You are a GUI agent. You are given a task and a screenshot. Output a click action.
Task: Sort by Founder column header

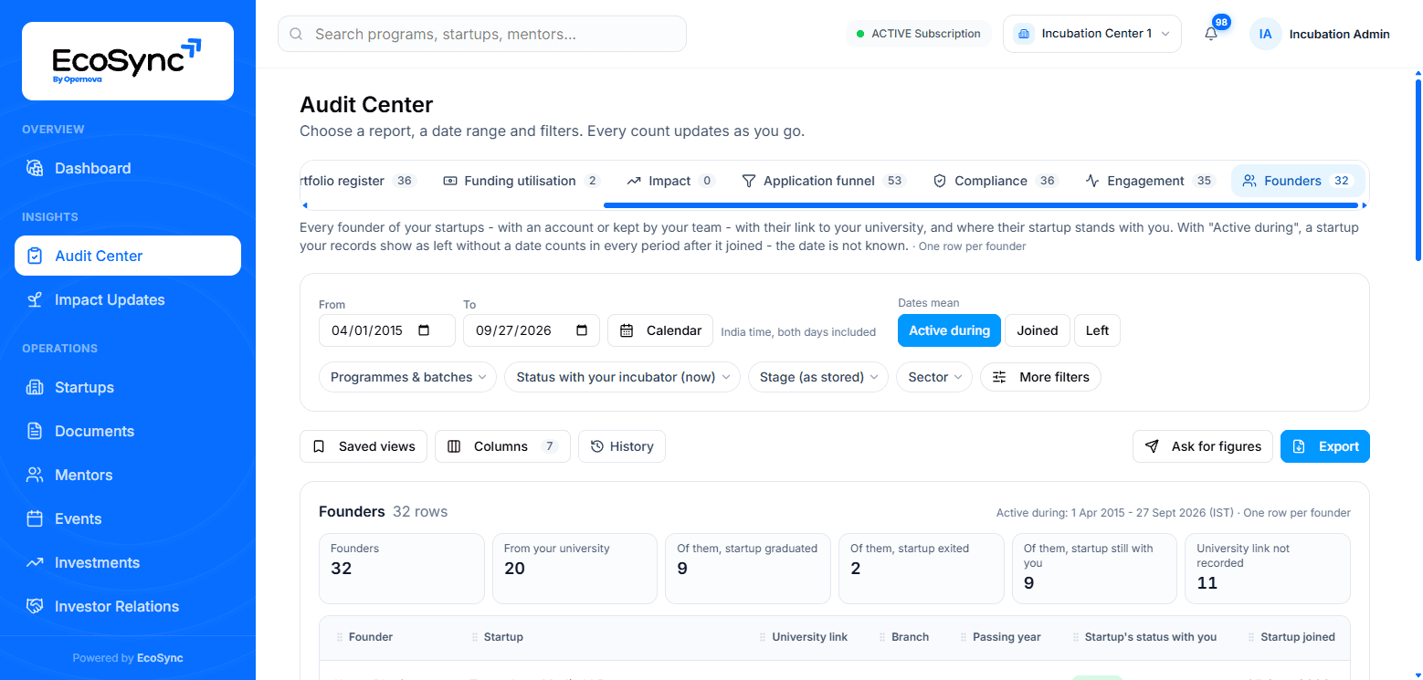[x=370, y=637]
